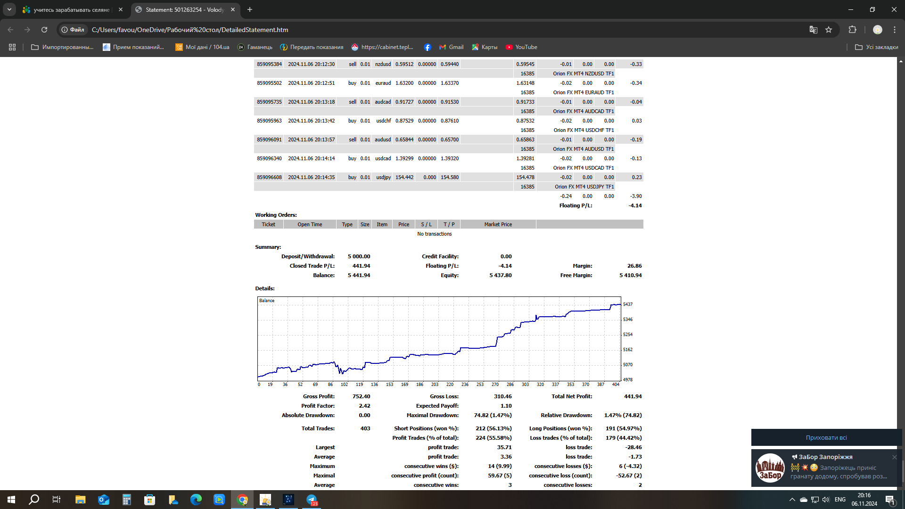
Task: Show hidden system tray icons
Action: point(792,500)
